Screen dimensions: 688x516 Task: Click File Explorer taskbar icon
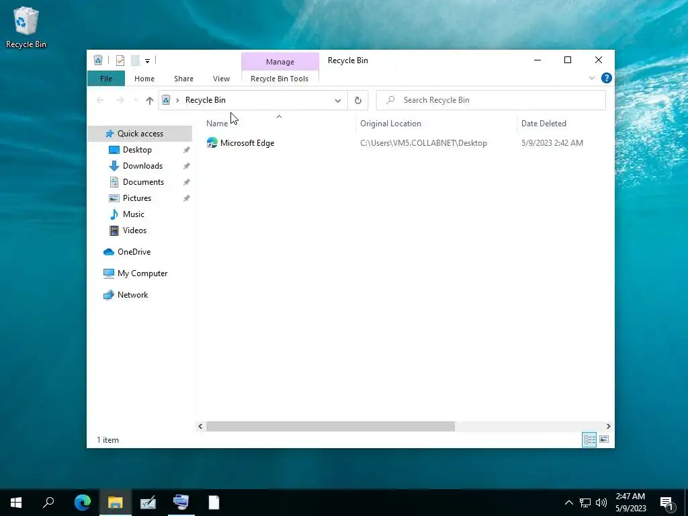pos(116,503)
